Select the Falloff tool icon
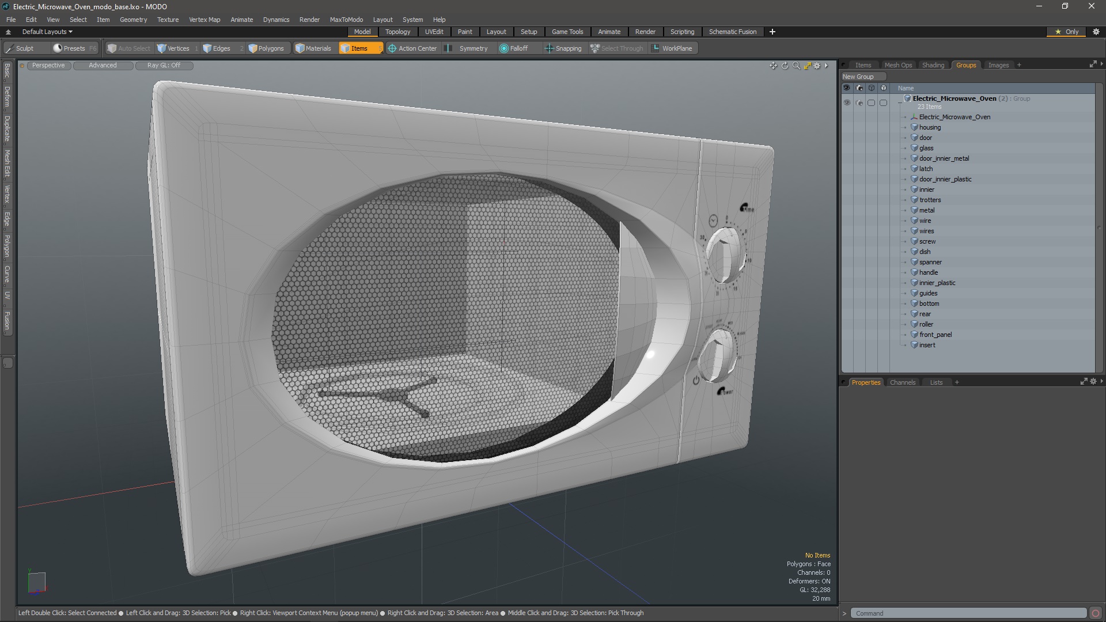 point(503,48)
